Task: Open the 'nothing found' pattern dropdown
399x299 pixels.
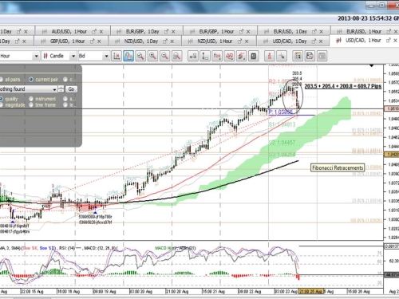Action: 29,89
